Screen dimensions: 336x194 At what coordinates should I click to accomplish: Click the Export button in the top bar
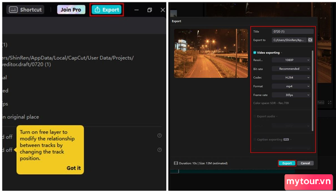click(x=107, y=10)
